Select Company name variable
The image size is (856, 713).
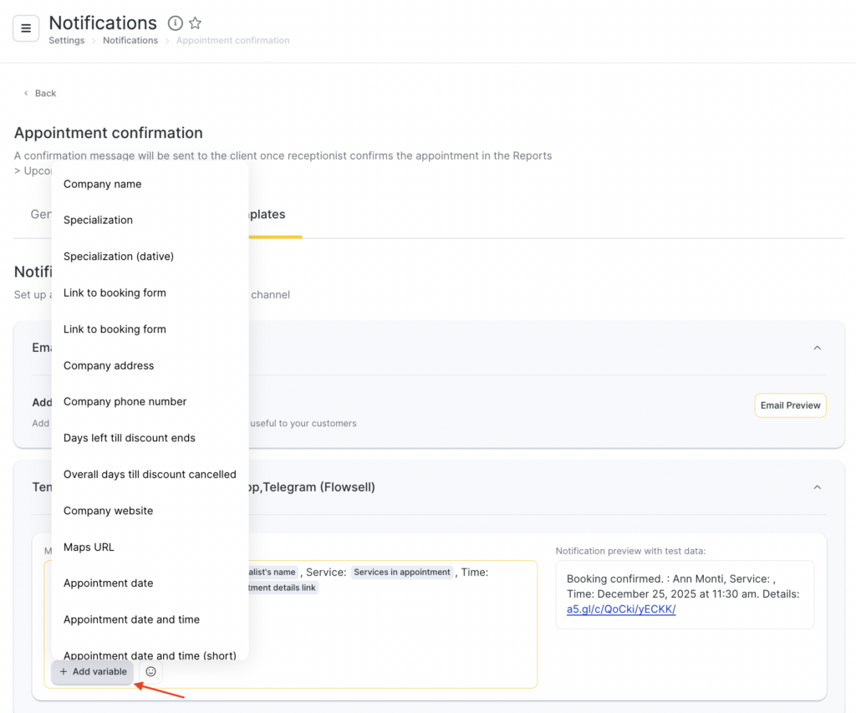102,184
